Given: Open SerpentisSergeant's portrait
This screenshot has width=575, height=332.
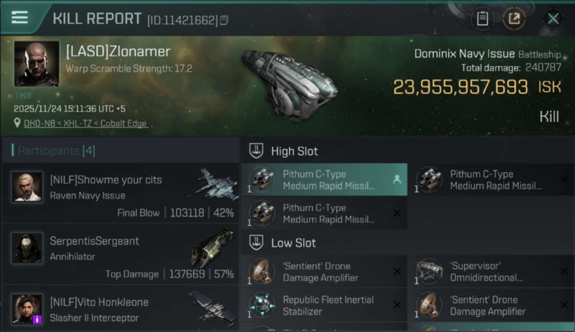Looking at the screenshot, I should click(x=27, y=248).
